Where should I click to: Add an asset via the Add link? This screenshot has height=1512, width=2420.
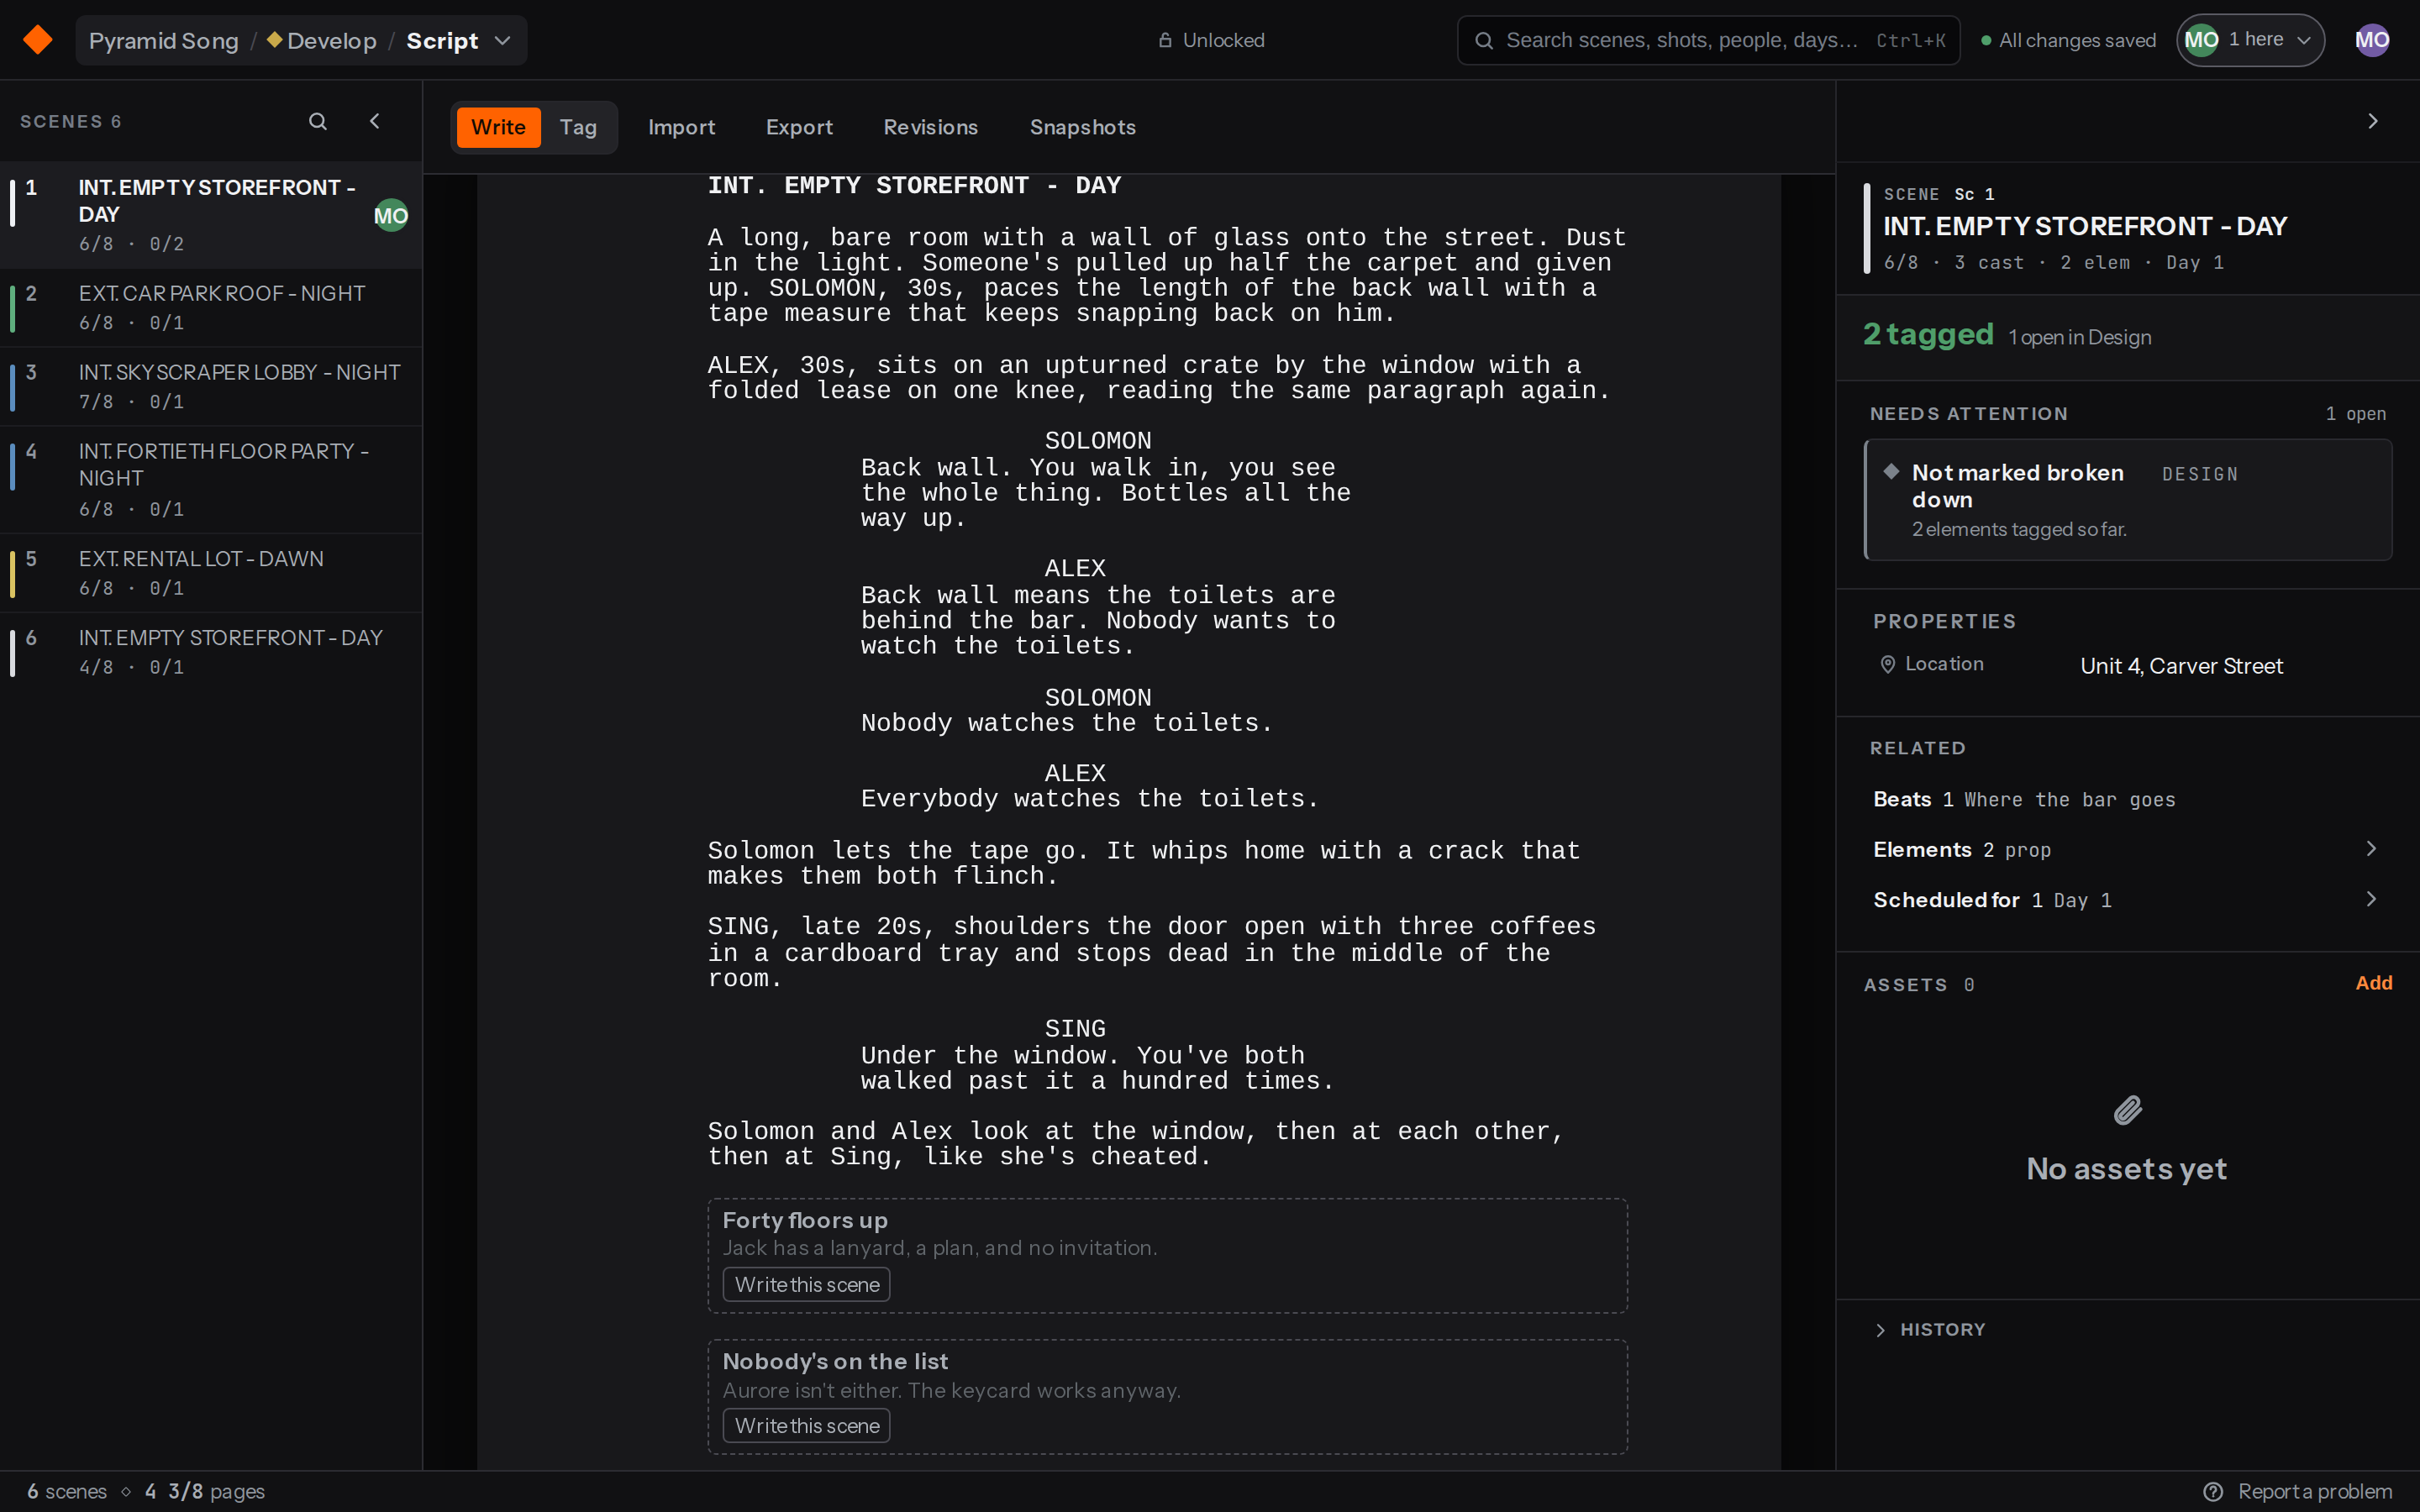[2373, 983]
